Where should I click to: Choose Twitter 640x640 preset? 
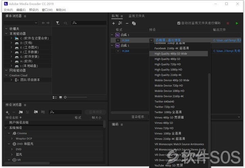click(x=164, y=101)
